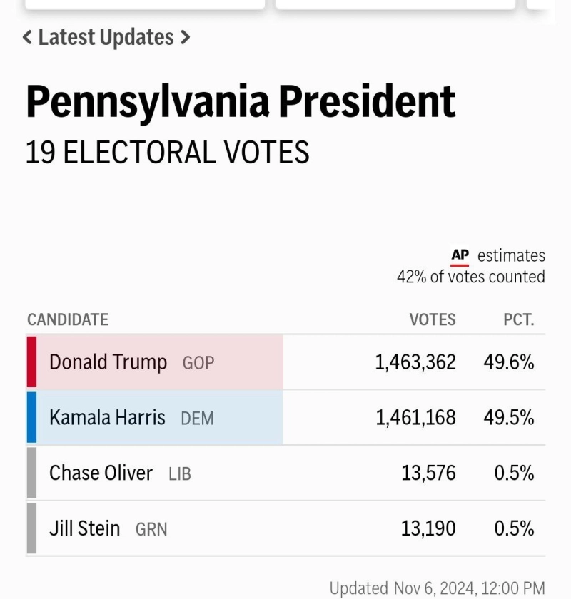571x599 pixels.
Task: Click the Updated Nov 6, 2024 timestamp
Action: [437, 588]
